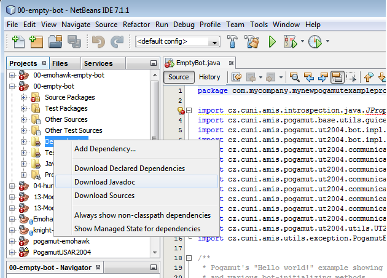Toggle Rectangular Selection icon
The width and height of the screenshot is (387, 278).
[351, 77]
